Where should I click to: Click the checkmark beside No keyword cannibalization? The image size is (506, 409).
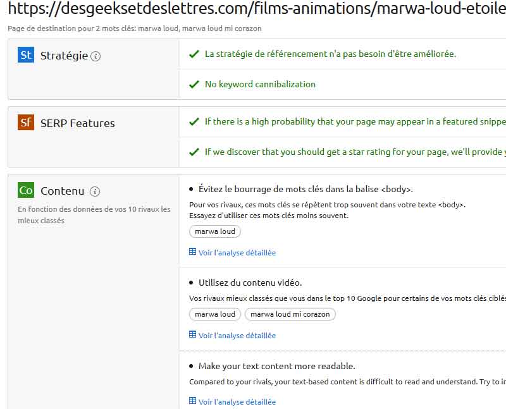194,85
